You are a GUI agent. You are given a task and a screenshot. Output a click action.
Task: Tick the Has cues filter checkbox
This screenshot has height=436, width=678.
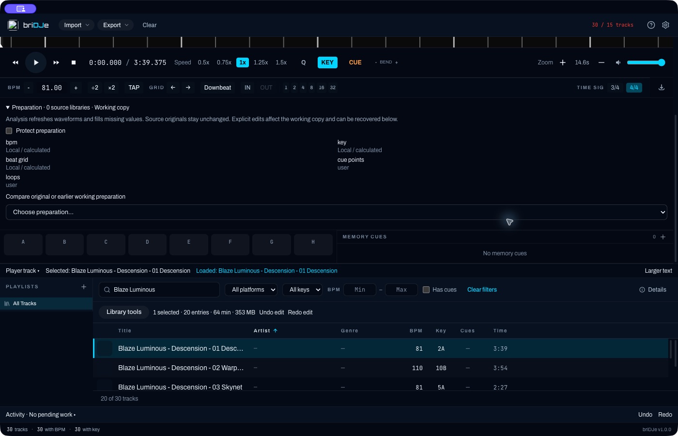pos(426,290)
